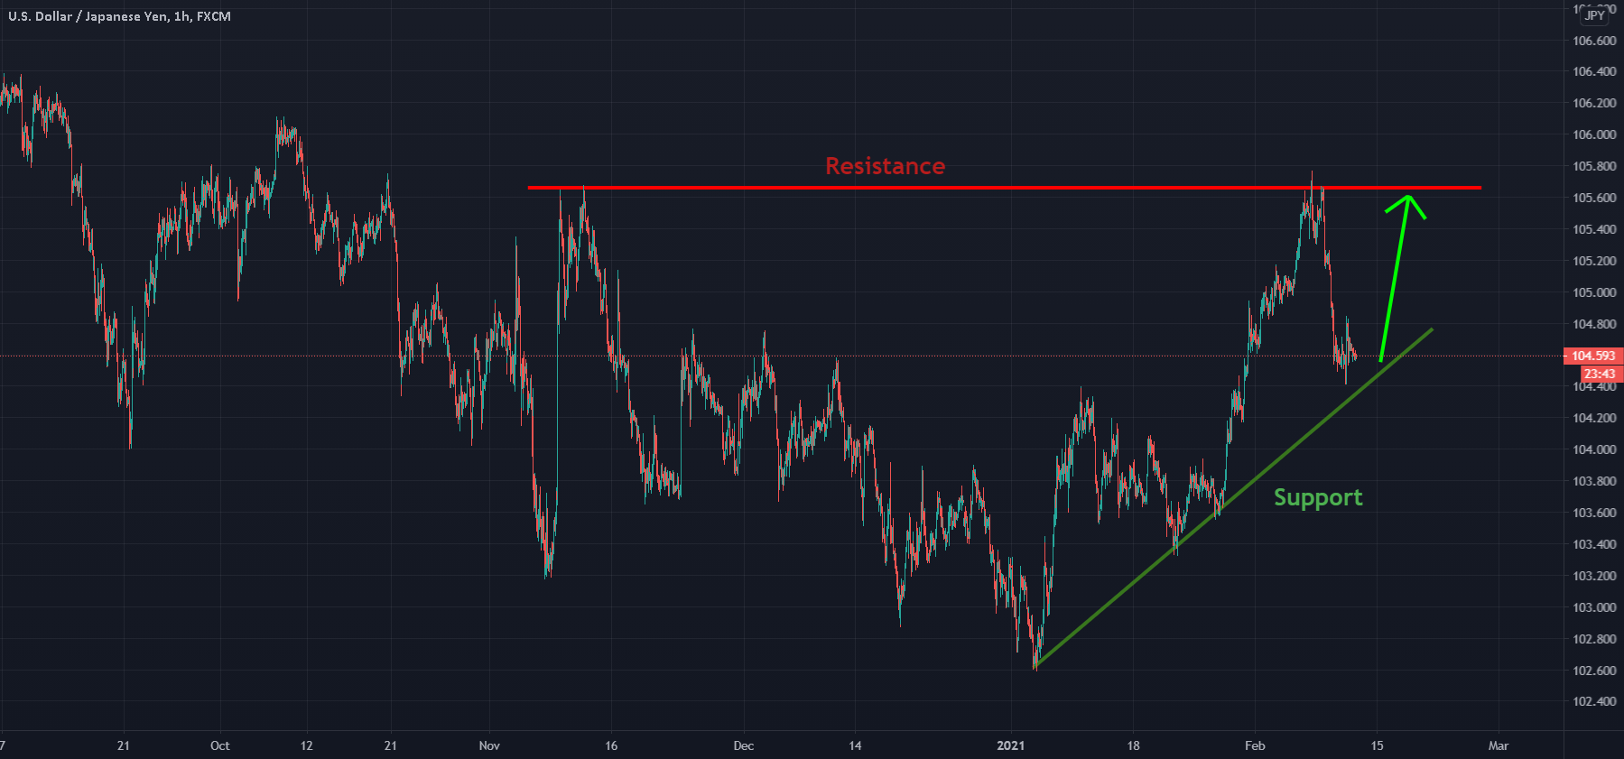Screen dimensions: 1624x759
Task: Click the Oct label on time axis
Action: click(x=219, y=745)
